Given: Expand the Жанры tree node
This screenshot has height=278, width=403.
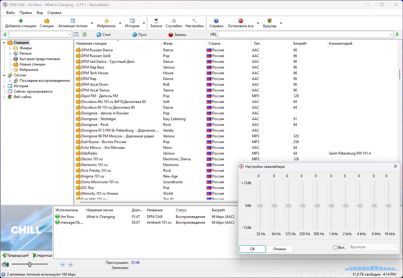Looking at the screenshot, I should pos(10,48).
